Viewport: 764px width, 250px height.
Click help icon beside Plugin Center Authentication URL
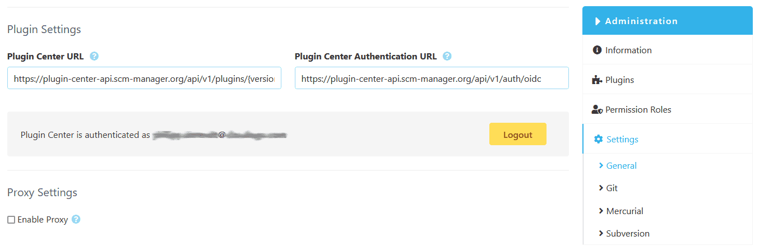click(447, 56)
